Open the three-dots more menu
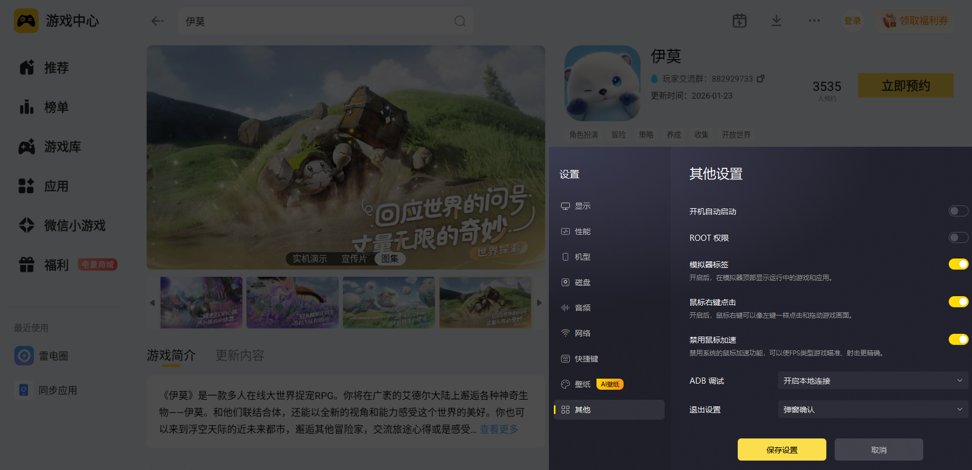The width and height of the screenshot is (972, 470). (814, 21)
